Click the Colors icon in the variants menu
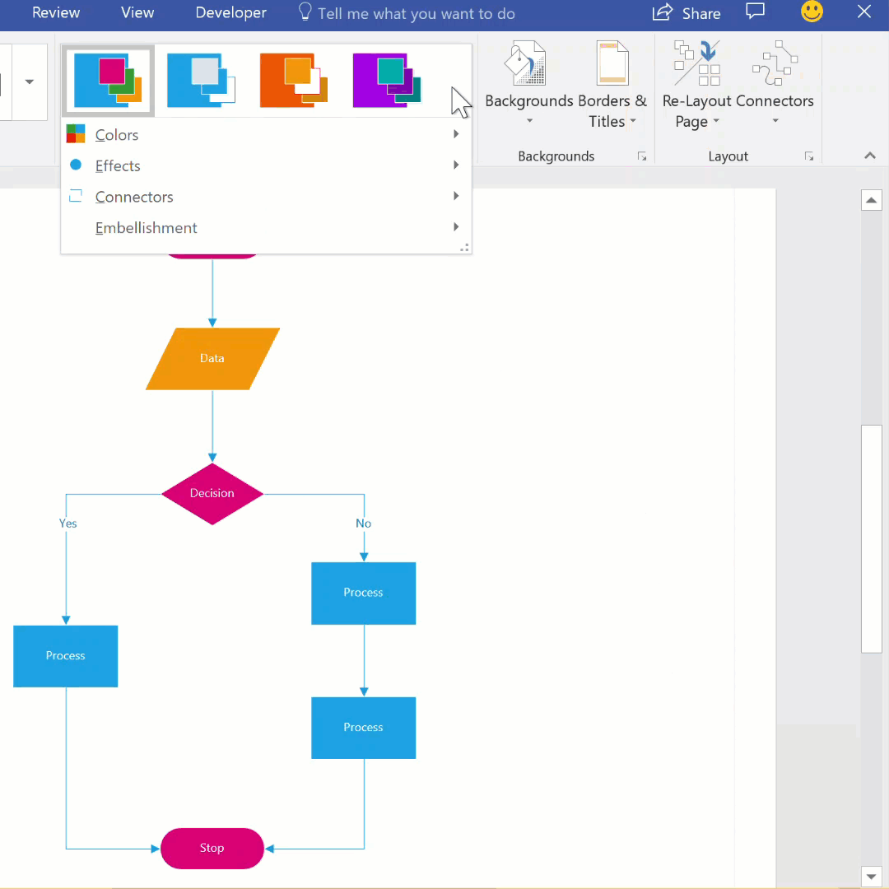 (x=75, y=133)
